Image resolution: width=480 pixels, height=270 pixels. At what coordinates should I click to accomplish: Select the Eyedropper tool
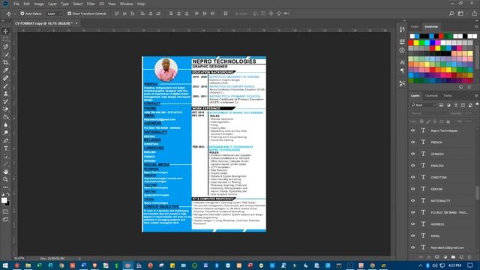pyautogui.click(x=5, y=70)
